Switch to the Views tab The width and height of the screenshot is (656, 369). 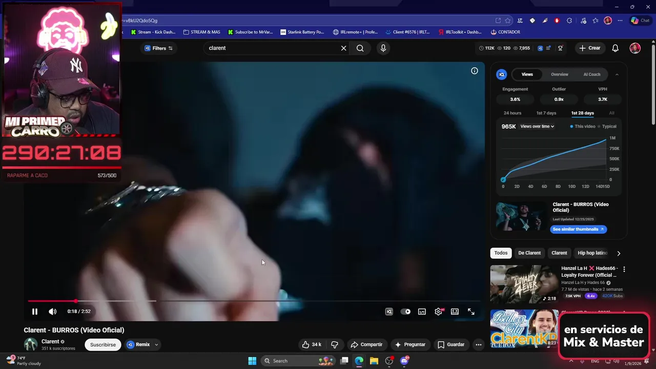(527, 74)
